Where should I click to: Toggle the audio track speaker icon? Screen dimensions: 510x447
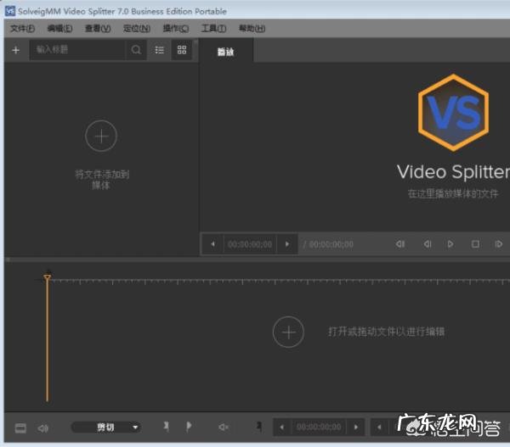43,428
